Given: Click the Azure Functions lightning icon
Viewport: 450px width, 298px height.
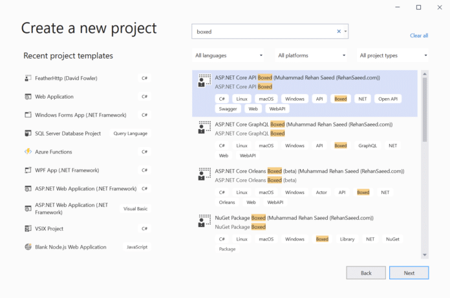Looking at the screenshot, I should (x=28, y=152).
